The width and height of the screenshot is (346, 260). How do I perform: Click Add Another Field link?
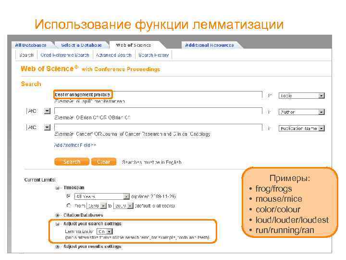click(75, 145)
